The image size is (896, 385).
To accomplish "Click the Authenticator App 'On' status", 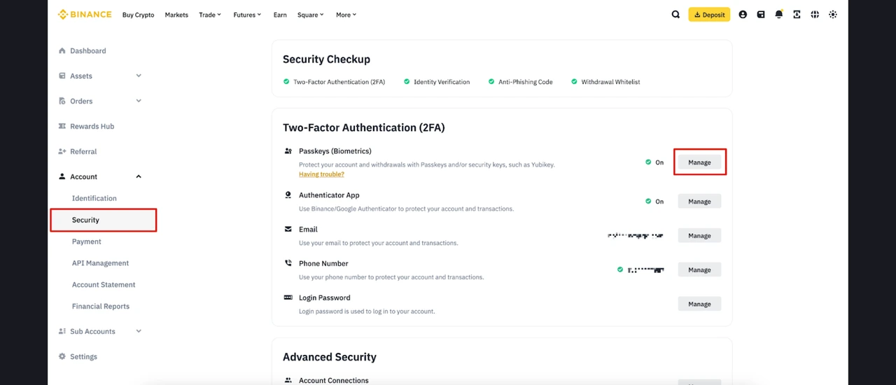I will [654, 202].
